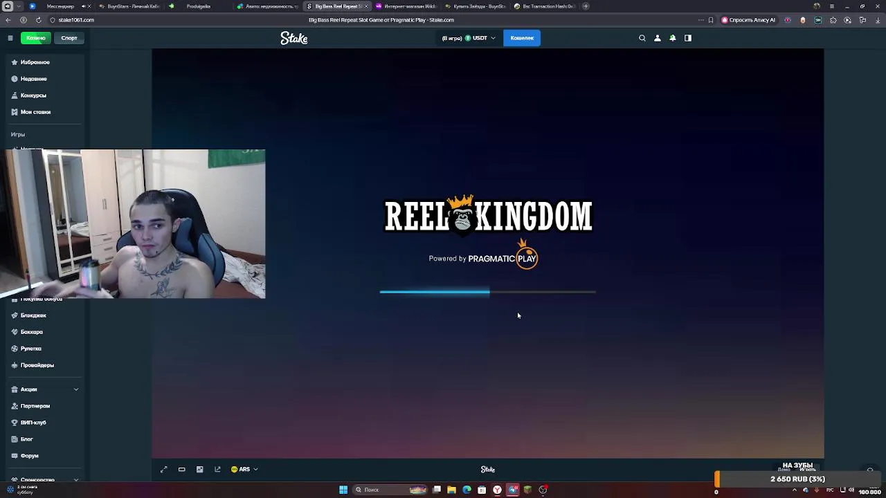Enter fullscreen mode for the game

(x=164, y=469)
